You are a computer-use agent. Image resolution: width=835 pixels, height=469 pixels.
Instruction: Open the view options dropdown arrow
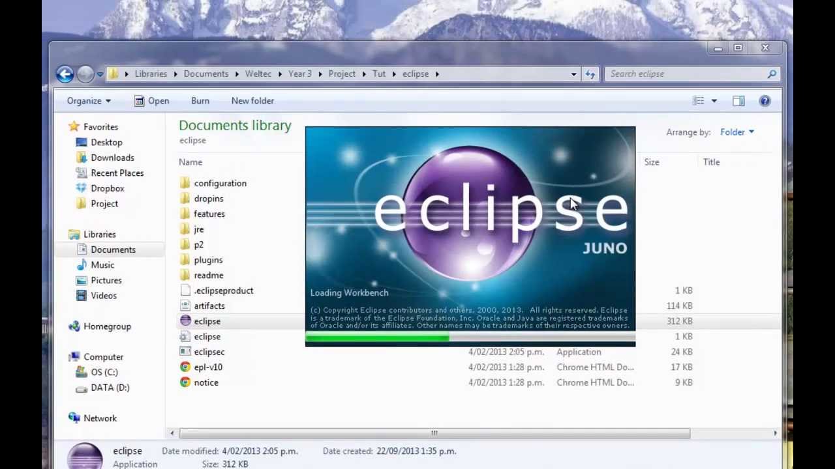click(714, 101)
